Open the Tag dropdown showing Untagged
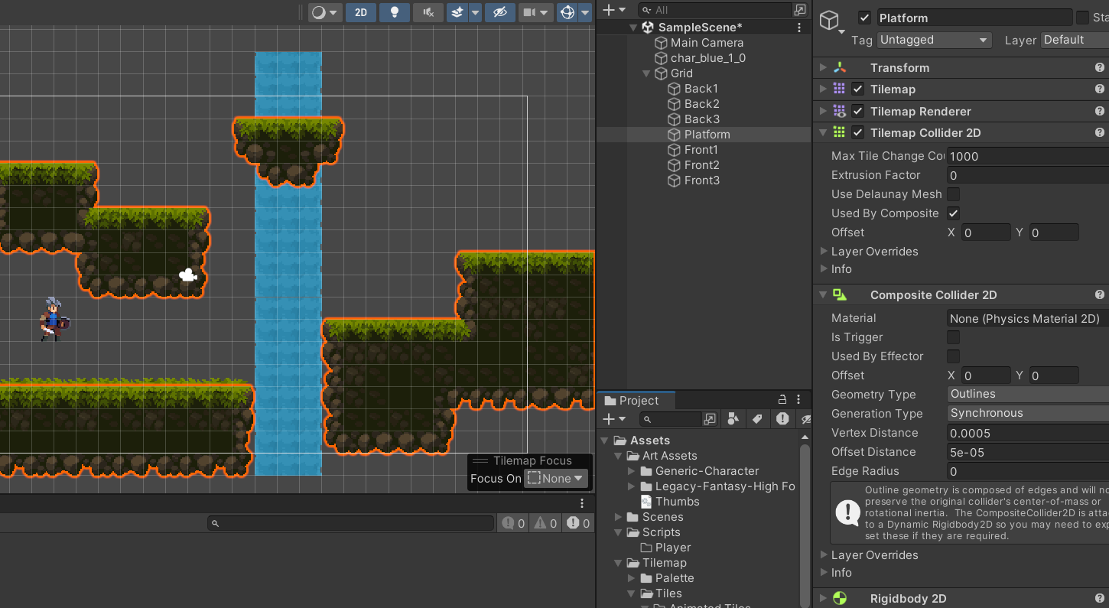 934,40
